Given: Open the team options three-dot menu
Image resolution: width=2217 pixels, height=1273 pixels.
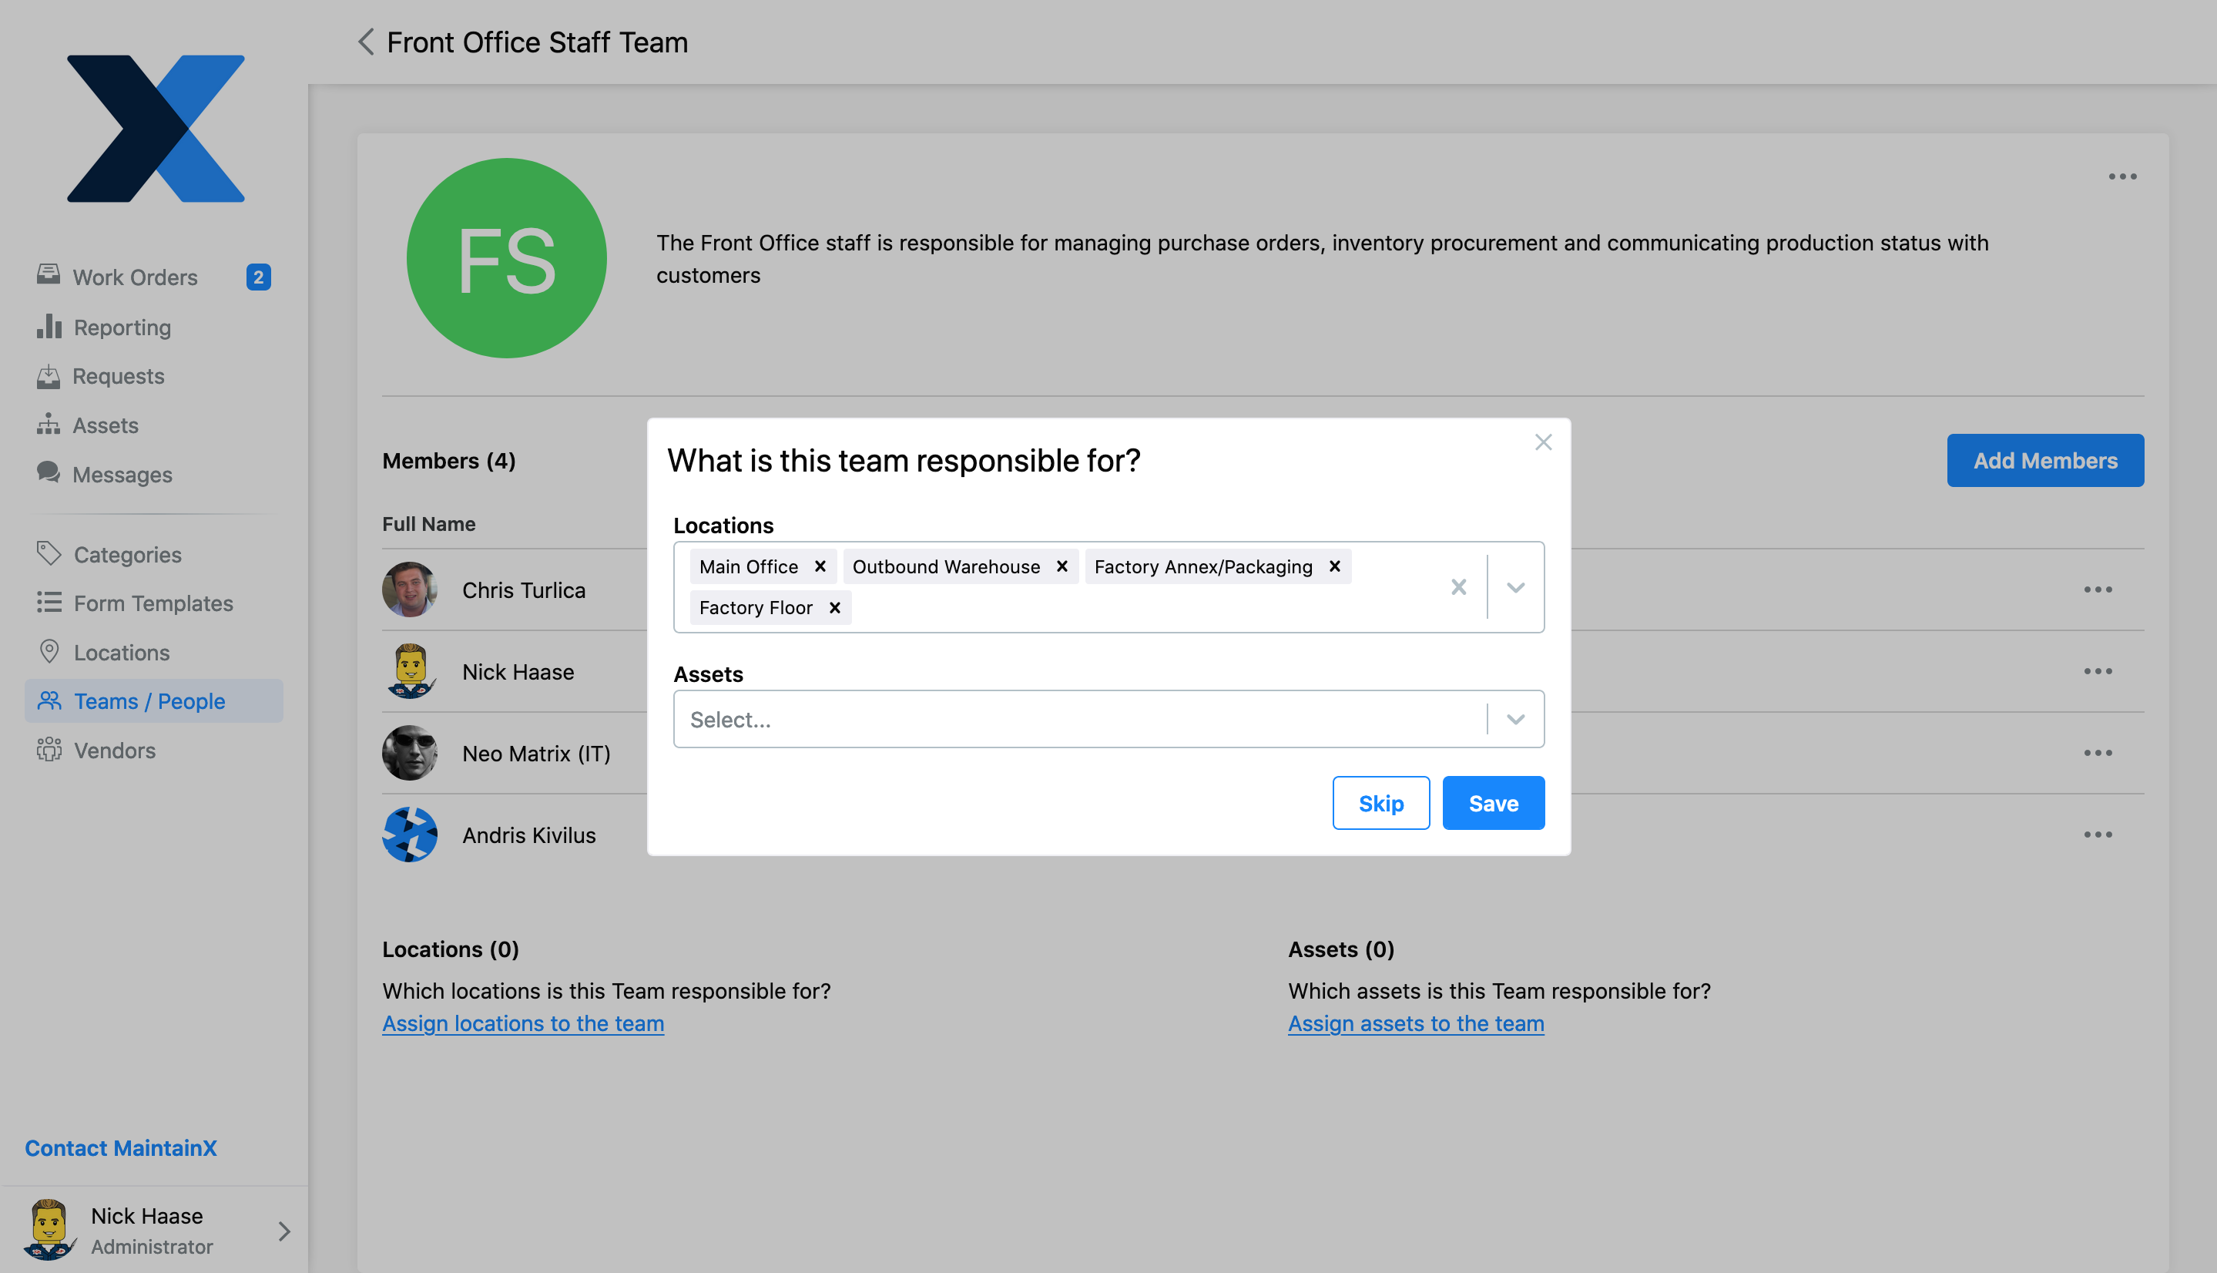Looking at the screenshot, I should (x=2121, y=176).
